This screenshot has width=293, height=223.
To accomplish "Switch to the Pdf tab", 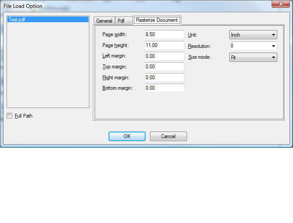I will tap(121, 21).
